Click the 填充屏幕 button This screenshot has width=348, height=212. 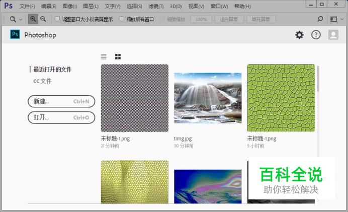261,19
